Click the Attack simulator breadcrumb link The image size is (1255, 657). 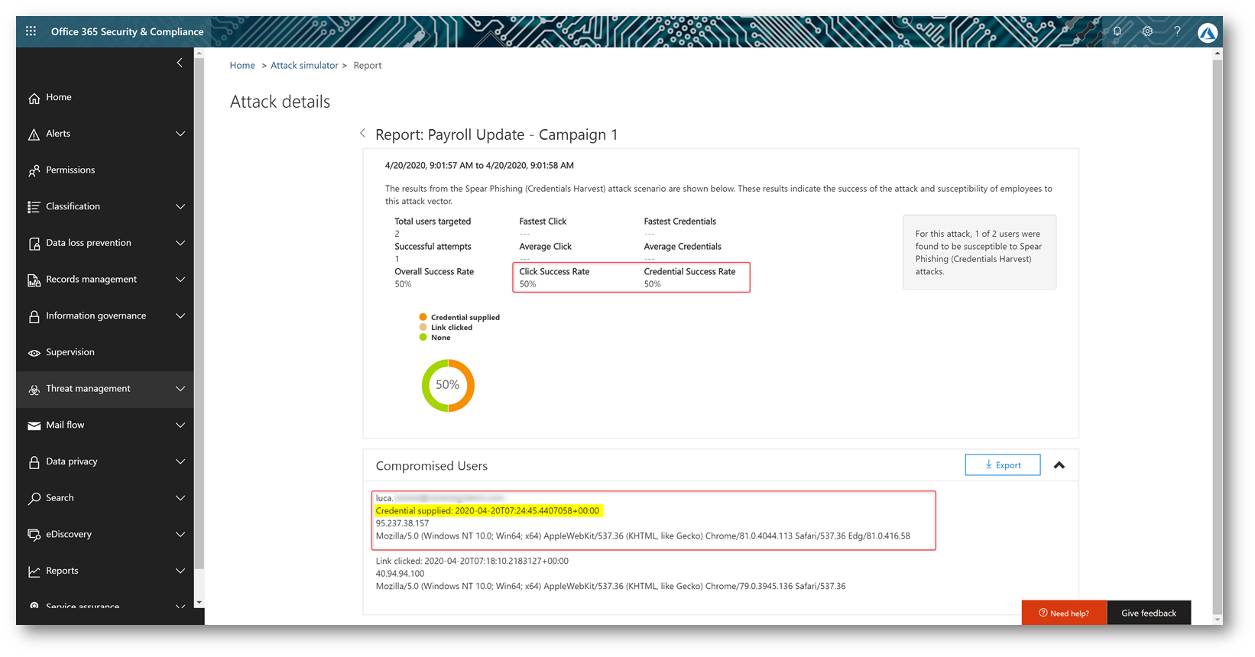click(x=304, y=65)
